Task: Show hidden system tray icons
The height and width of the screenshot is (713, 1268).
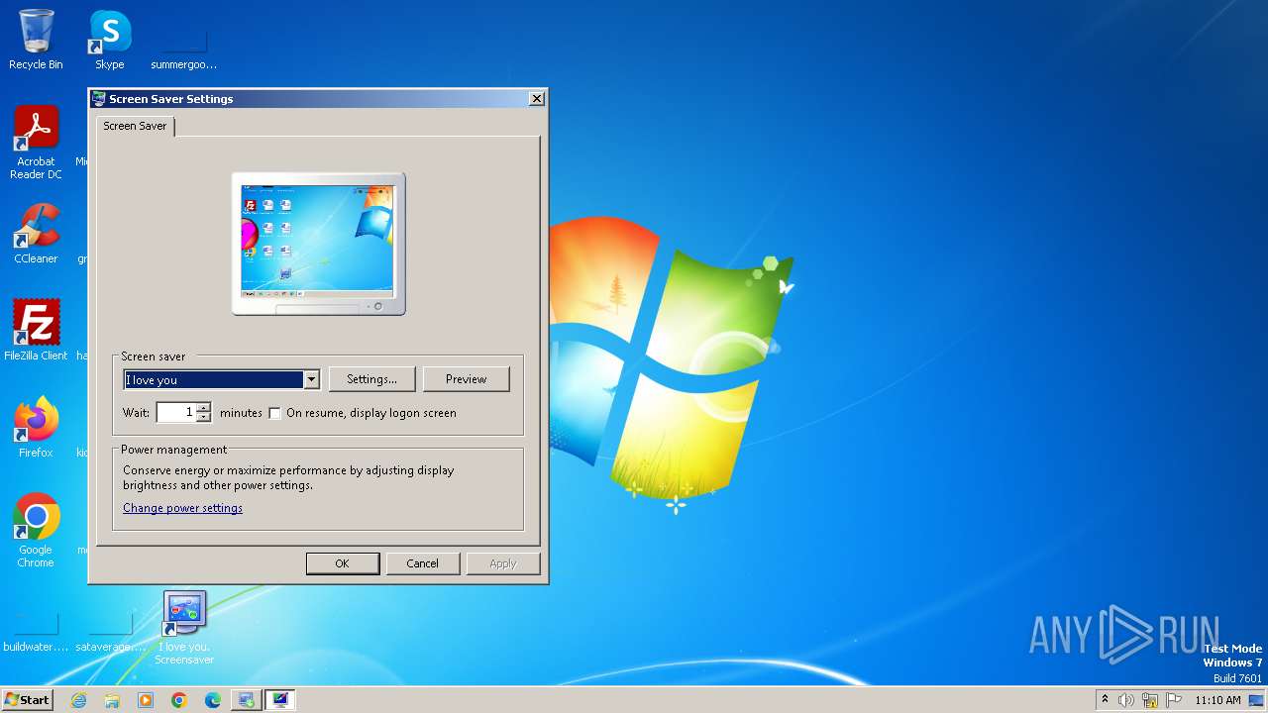Action: point(1105,700)
